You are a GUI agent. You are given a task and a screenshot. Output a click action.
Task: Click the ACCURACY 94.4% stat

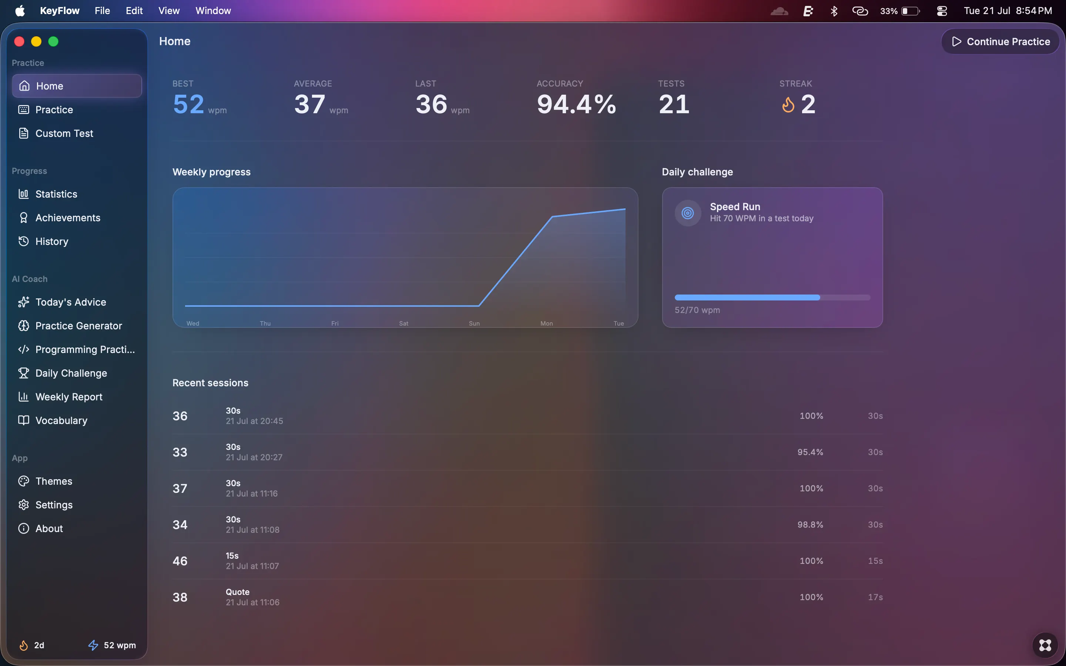[x=576, y=98]
